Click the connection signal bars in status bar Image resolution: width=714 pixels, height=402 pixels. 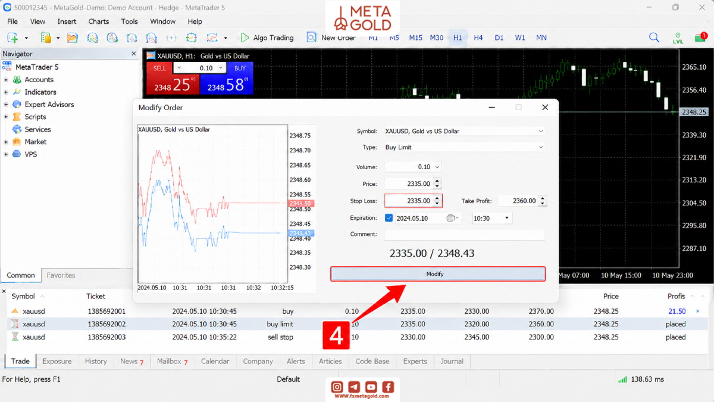(622, 379)
